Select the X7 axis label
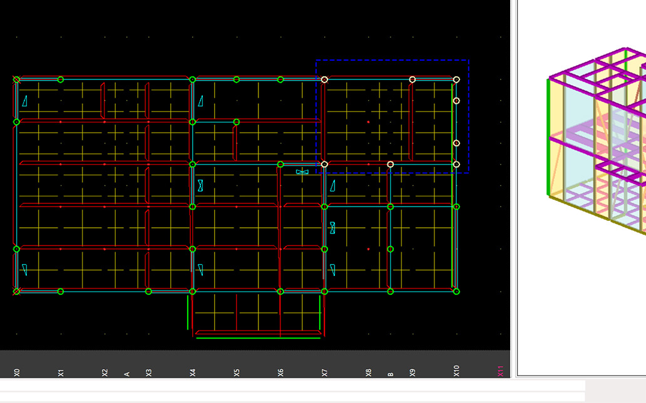The height and width of the screenshot is (403, 646). pos(324,372)
